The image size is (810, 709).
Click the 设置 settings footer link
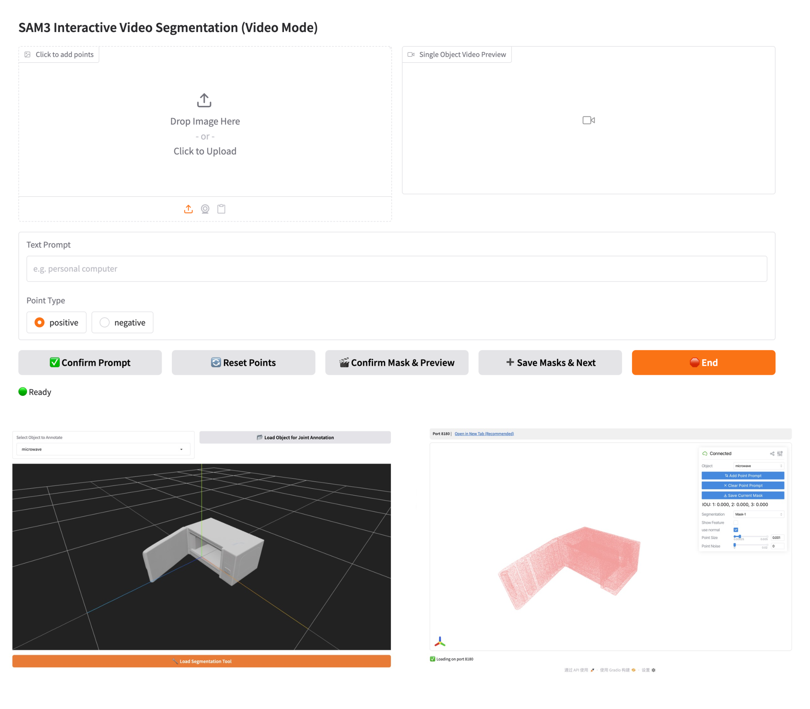click(645, 670)
